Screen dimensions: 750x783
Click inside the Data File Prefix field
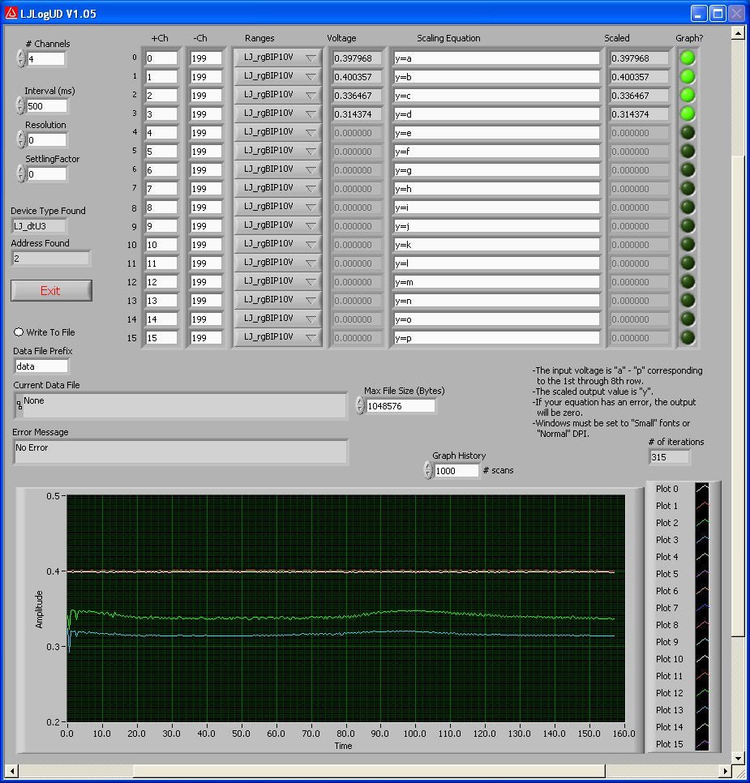pyautogui.click(x=41, y=366)
